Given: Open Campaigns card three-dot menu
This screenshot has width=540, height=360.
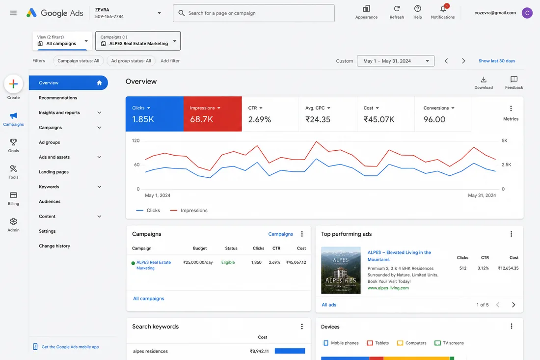Looking at the screenshot, I should (302, 234).
